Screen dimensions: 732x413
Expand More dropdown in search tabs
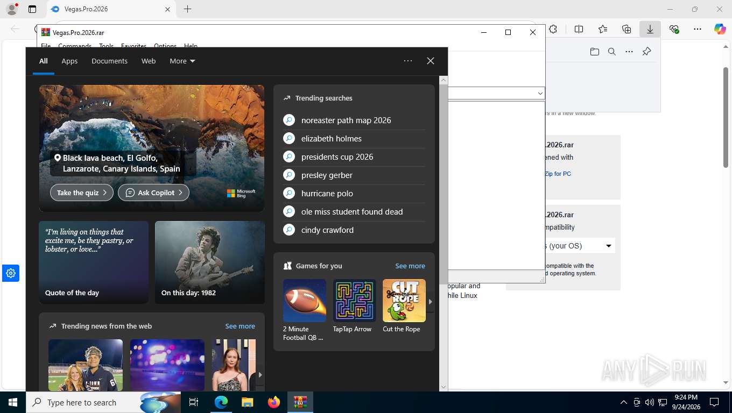(182, 61)
